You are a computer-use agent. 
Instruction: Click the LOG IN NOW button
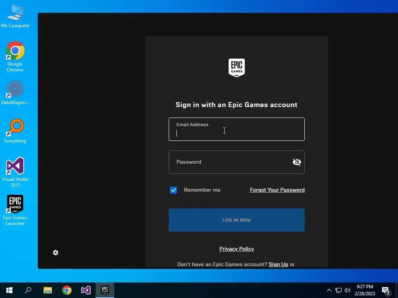[x=237, y=220]
